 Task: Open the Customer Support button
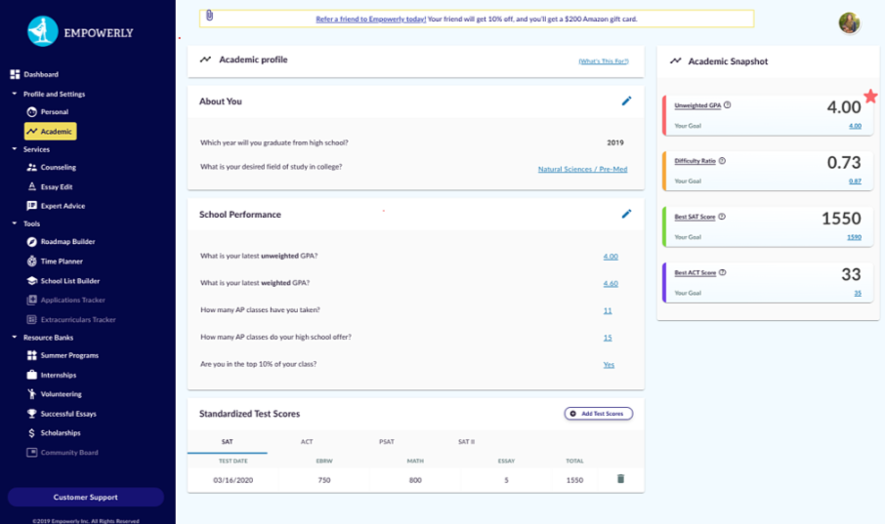point(86,498)
